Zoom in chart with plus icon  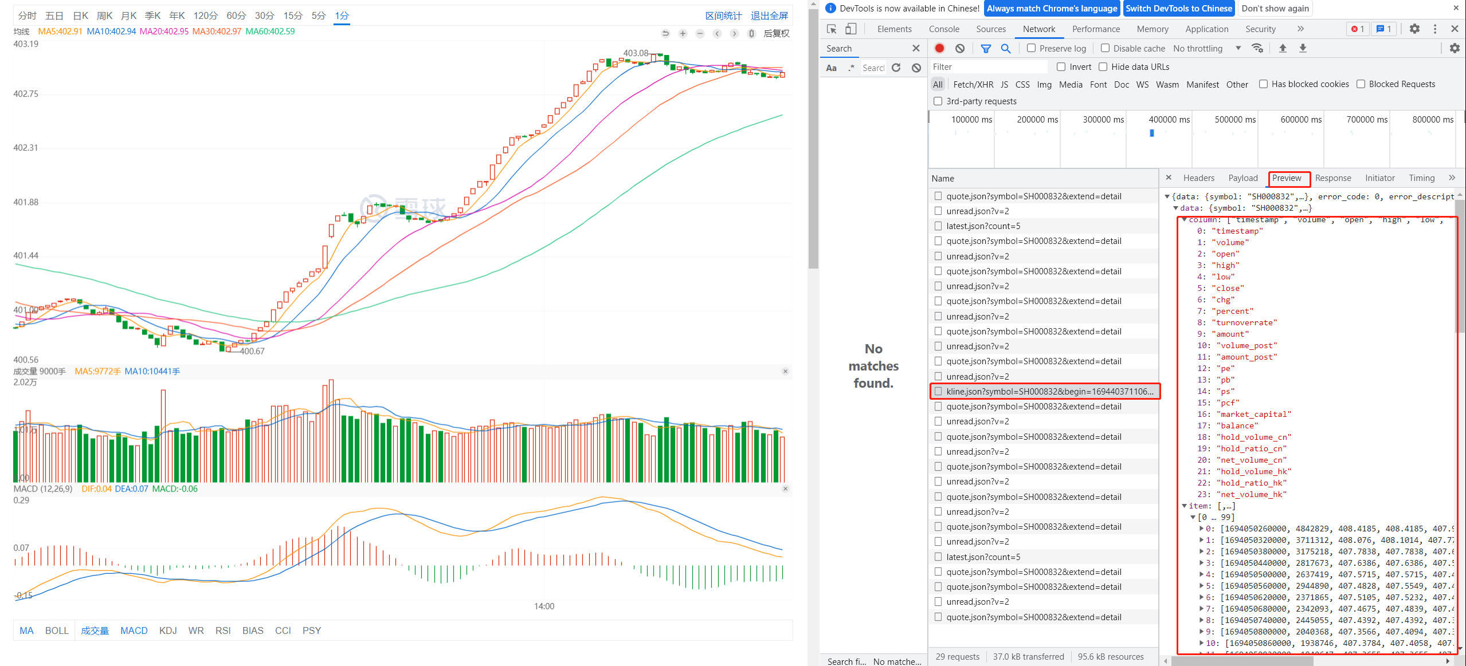click(683, 33)
